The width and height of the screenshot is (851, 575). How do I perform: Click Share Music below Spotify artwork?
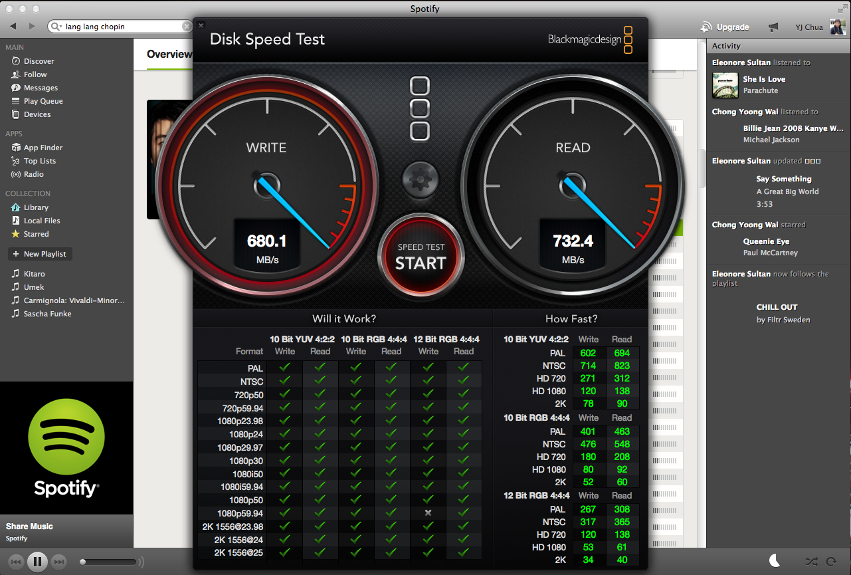(29, 526)
